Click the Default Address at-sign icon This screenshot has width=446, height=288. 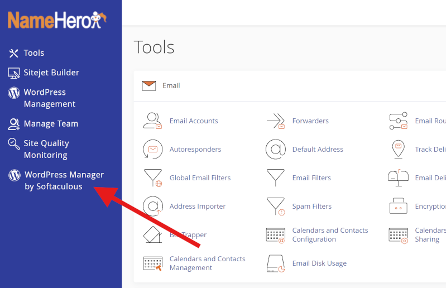(x=276, y=149)
